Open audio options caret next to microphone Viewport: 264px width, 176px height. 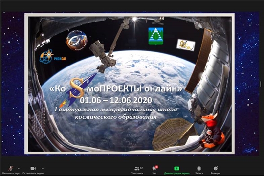[x=19, y=168]
